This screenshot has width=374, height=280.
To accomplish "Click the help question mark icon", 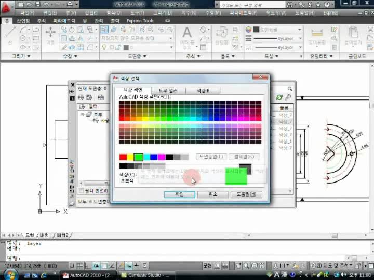I will click(x=327, y=4).
